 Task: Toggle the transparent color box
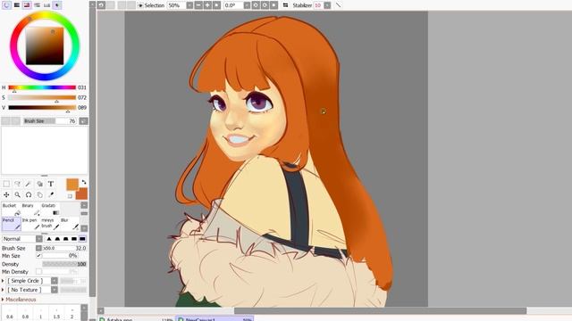click(70, 196)
